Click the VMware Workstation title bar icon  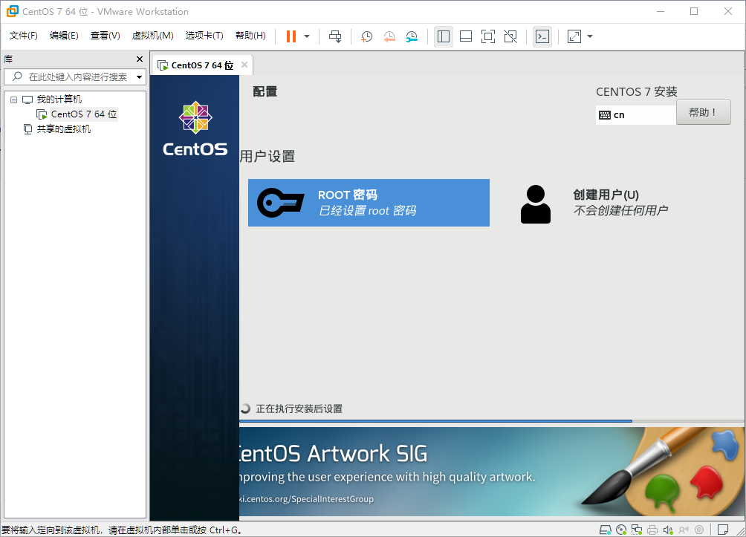click(12, 11)
